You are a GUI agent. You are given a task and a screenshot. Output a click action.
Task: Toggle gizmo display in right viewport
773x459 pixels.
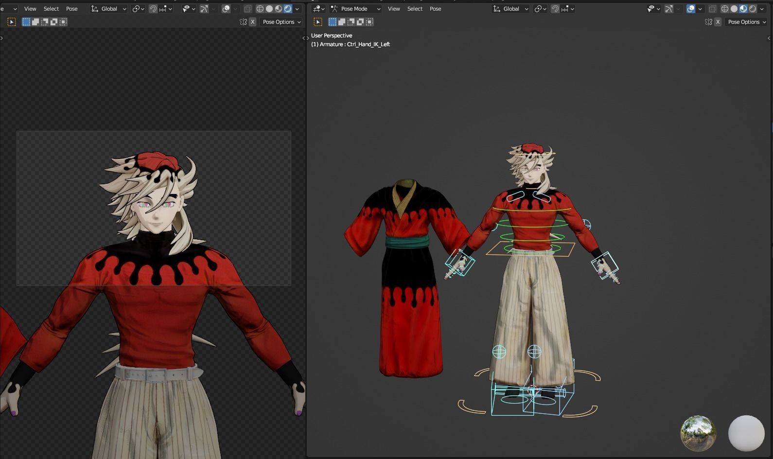pyautogui.click(x=669, y=9)
